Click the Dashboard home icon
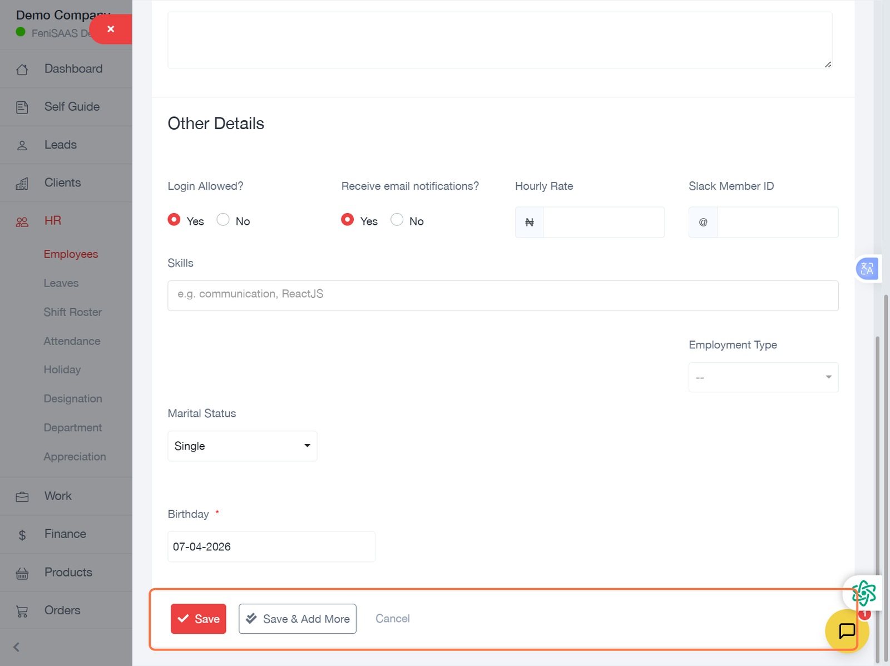890x666 pixels. coord(22,70)
